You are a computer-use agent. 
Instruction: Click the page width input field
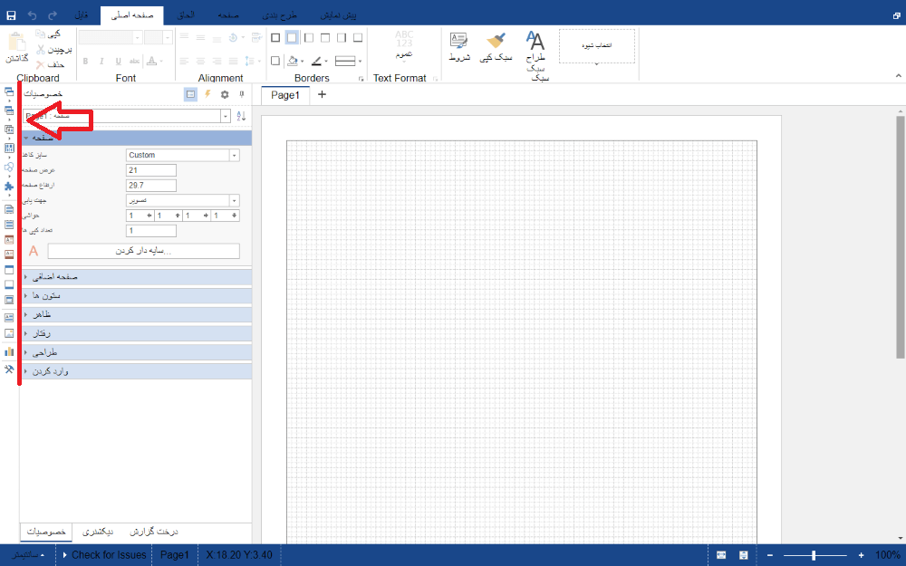[x=150, y=170]
